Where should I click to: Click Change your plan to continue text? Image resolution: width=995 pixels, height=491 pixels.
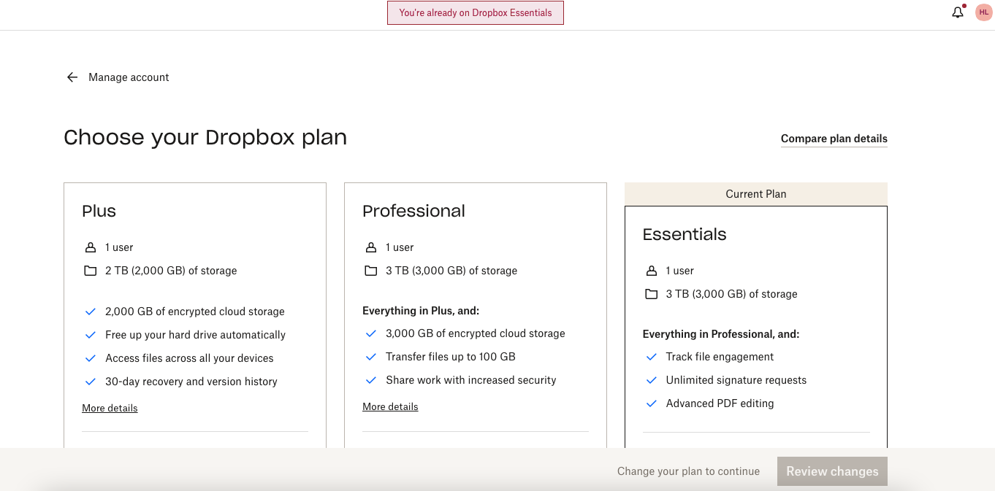[688, 471]
